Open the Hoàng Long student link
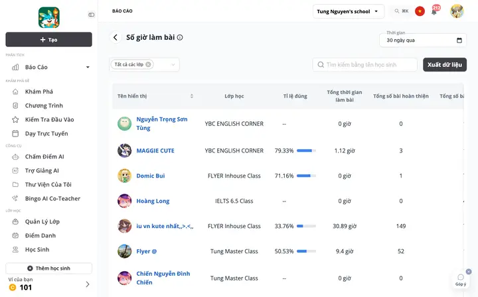 pyautogui.click(x=153, y=201)
